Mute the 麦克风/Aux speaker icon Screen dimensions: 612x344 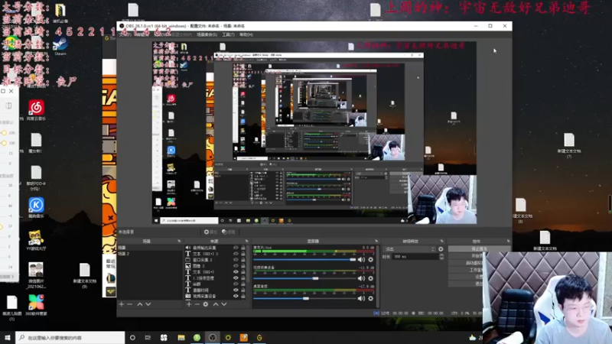click(361, 260)
